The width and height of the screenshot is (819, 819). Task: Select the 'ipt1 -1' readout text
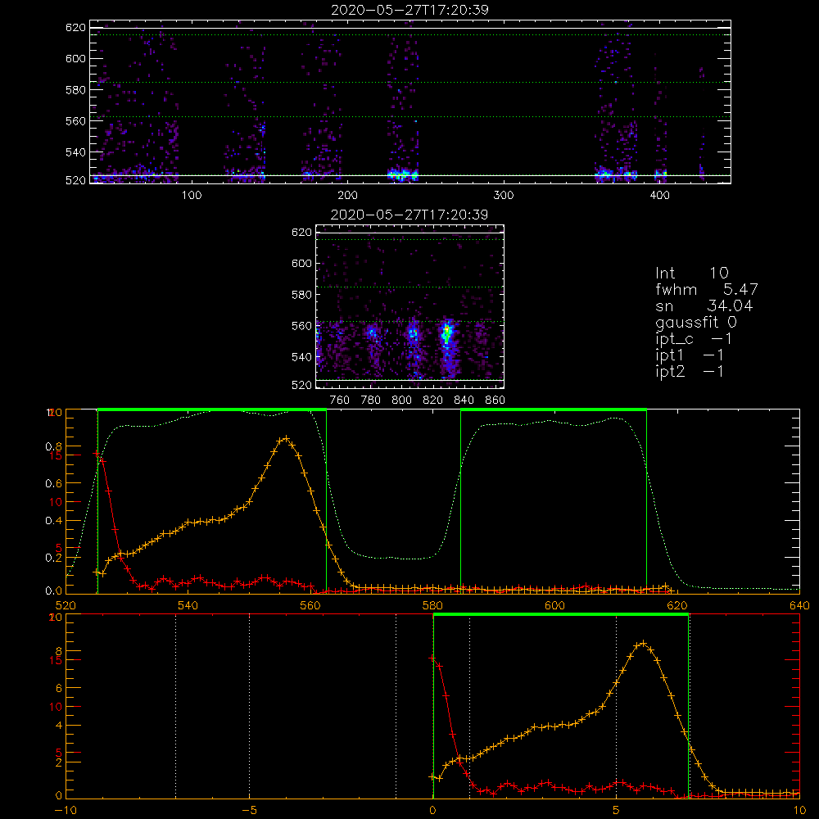point(690,355)
